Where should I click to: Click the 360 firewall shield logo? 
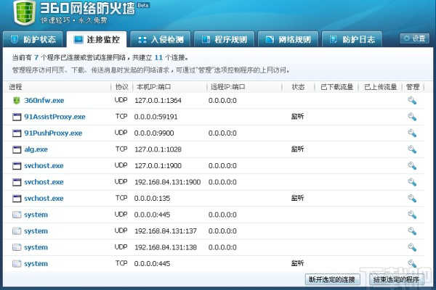click(x=25, y=12)
